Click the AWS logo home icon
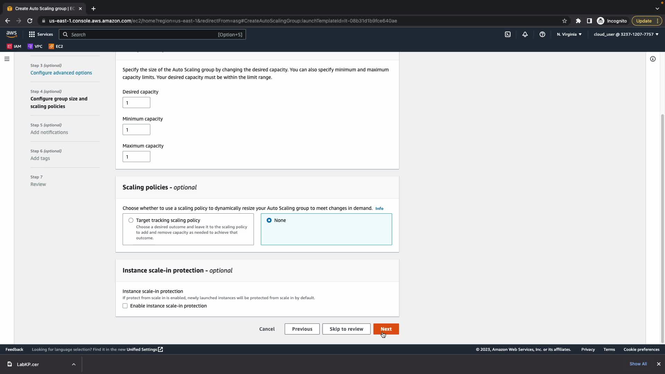665x374 pixels. point(11,34)
